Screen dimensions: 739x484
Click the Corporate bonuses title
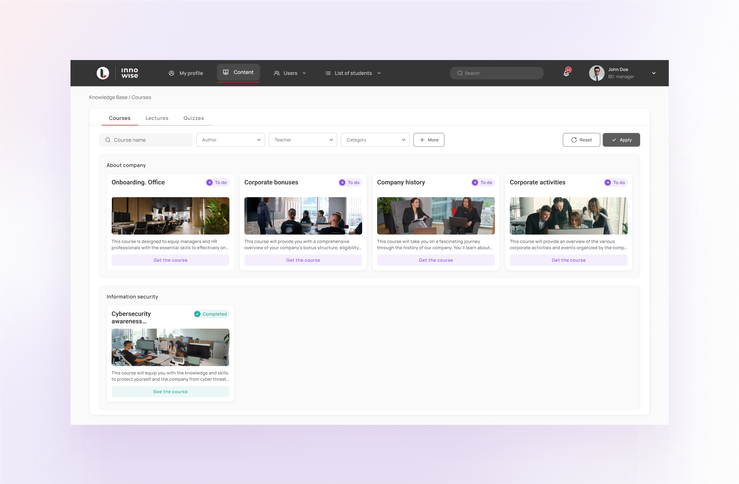click(x=271, y=182)
